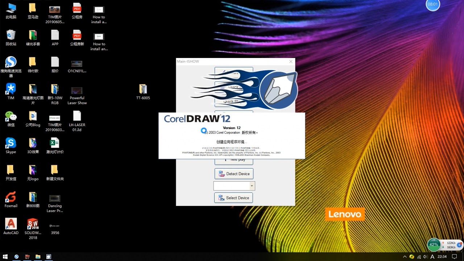Select the TT-6005 folder
This screenshot has width=464, height=261.
click(x=143, y=91)
